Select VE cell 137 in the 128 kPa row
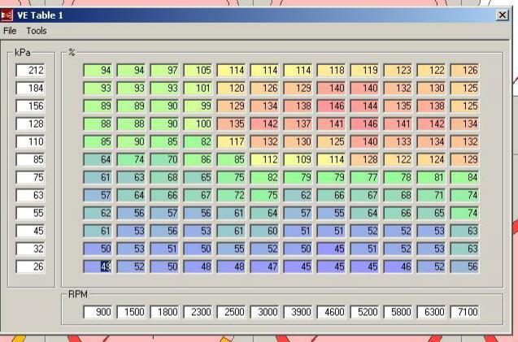 (298, 123)
